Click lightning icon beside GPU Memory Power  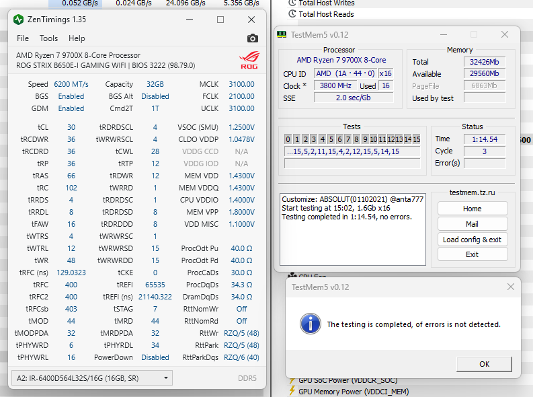(x=292, y=391)
